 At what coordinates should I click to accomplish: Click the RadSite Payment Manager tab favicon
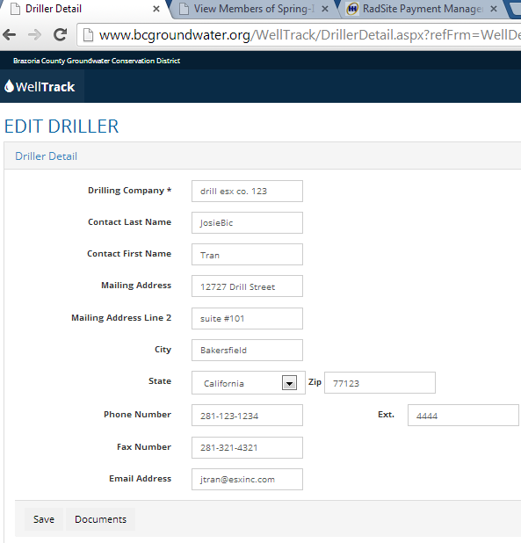click(352, 9)
